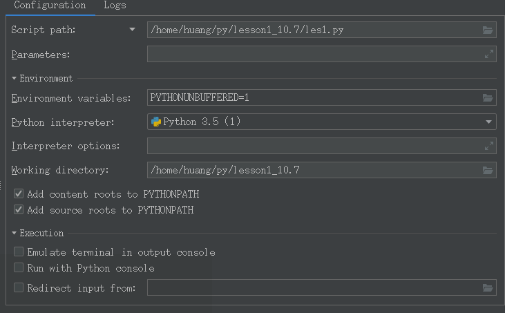Switch to the Configuration tab
The height and width of the screenshot is (313, 505).
point(50,6)
